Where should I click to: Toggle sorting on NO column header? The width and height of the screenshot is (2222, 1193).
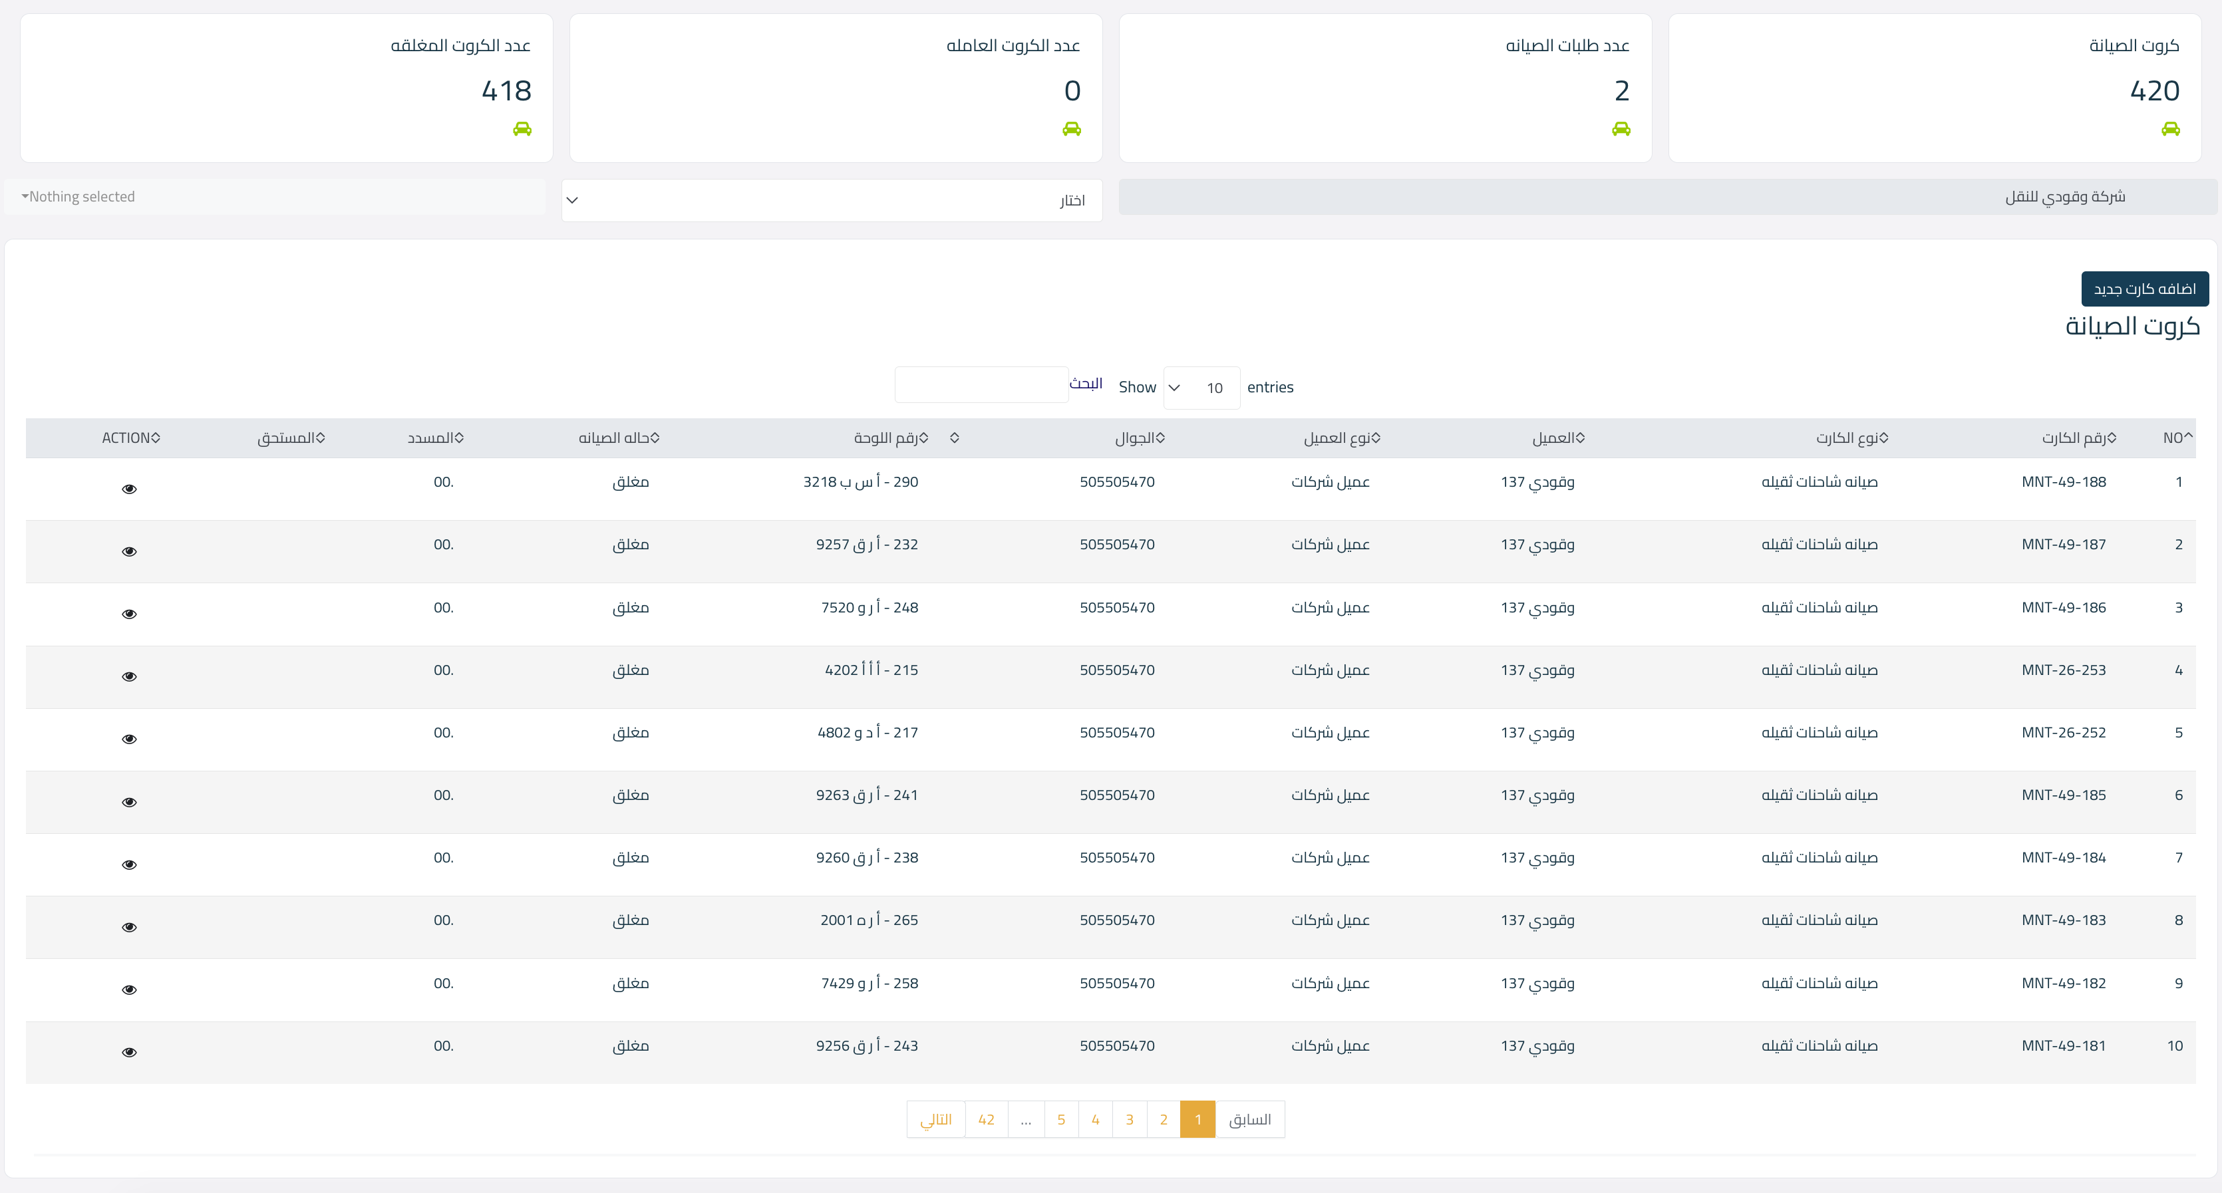tap(2176, 438)
